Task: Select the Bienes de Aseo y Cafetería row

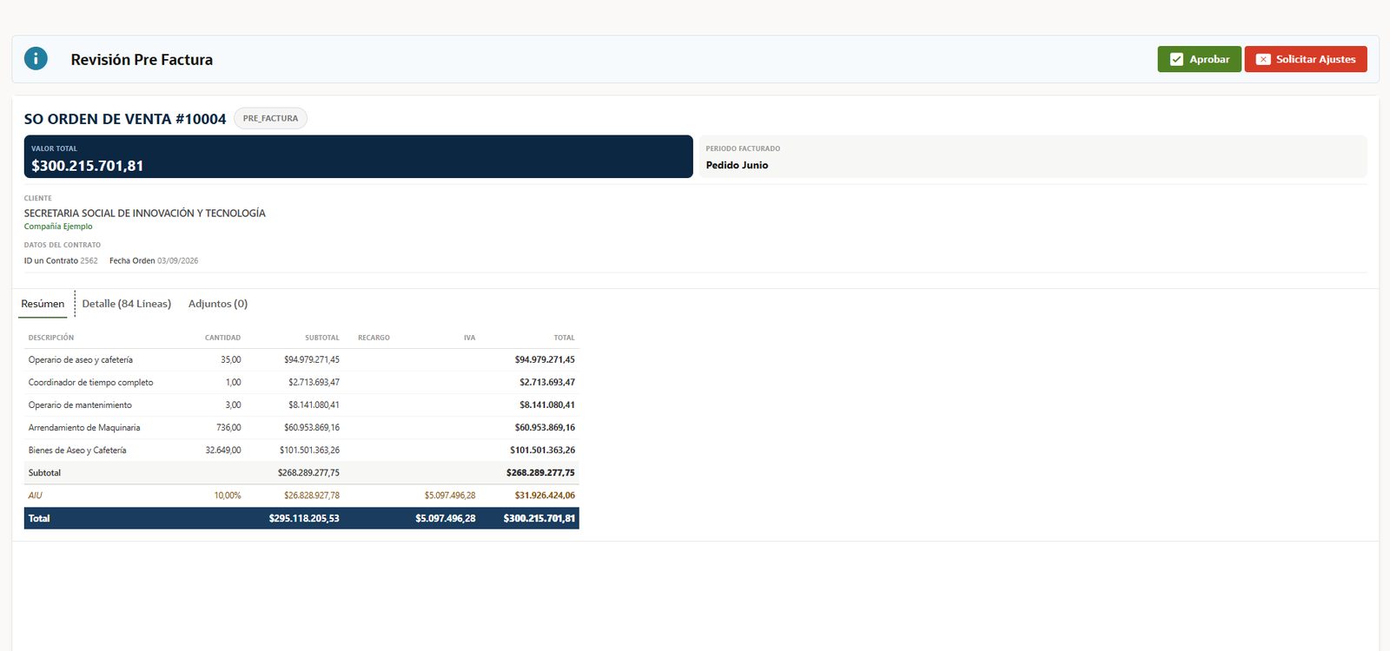Action: point(301,450)
